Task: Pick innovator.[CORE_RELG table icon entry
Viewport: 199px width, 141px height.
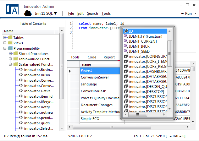Action: (145, 67)
